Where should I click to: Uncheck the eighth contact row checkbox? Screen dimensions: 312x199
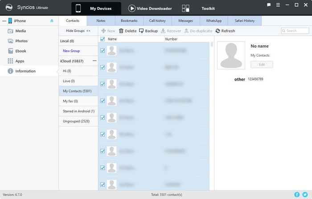click(103, 168)
